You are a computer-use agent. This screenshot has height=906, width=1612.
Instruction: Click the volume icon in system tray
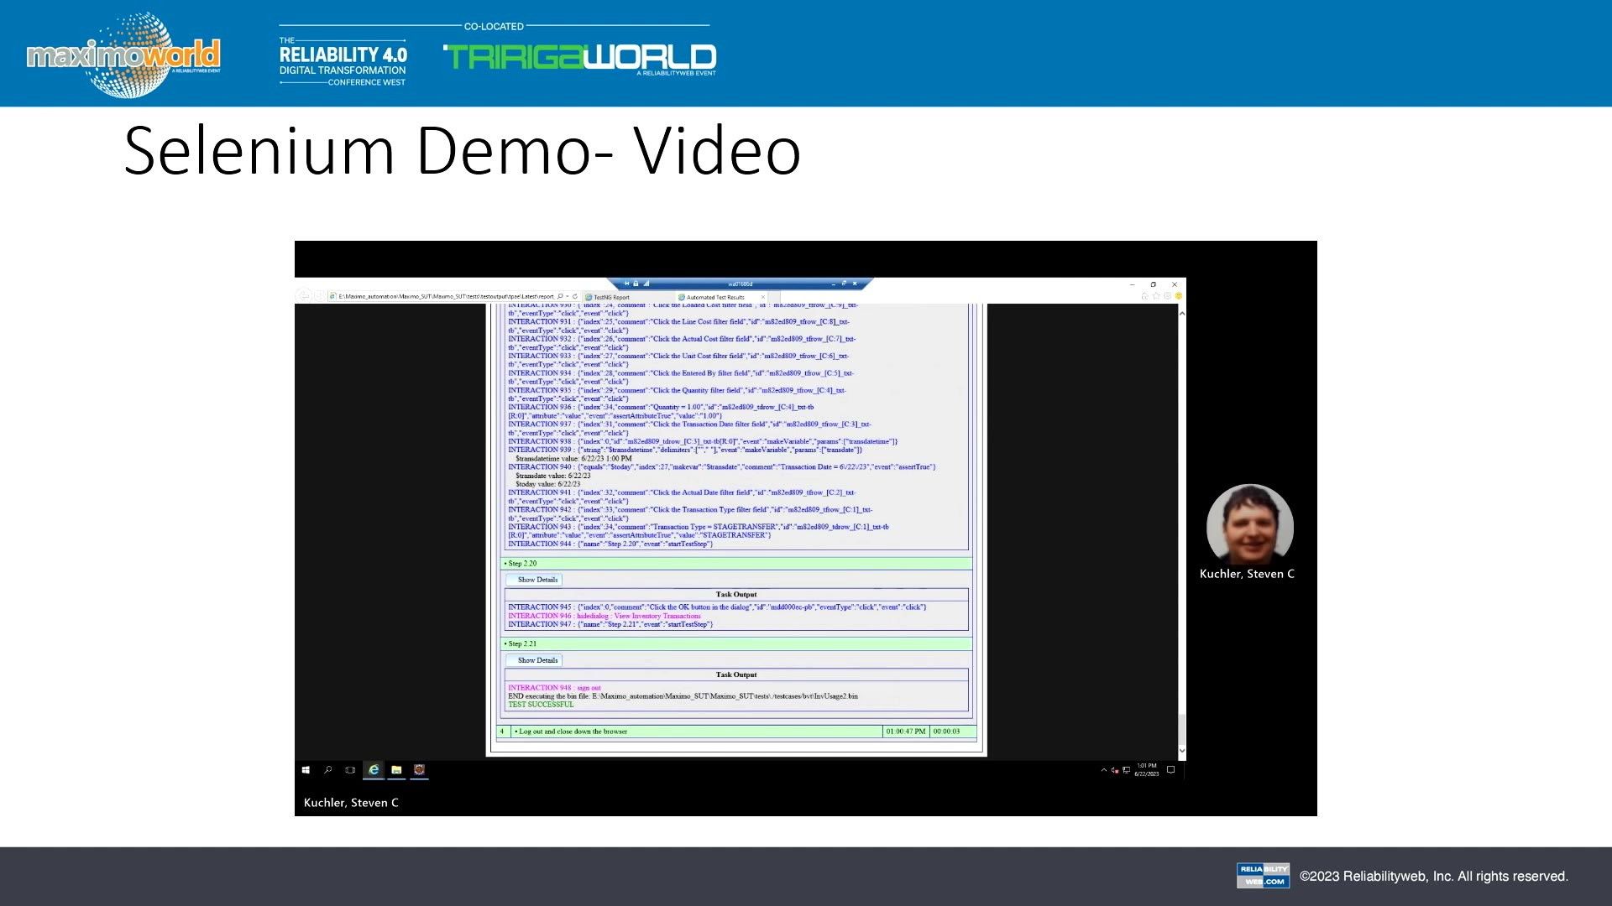(1115, 770)
